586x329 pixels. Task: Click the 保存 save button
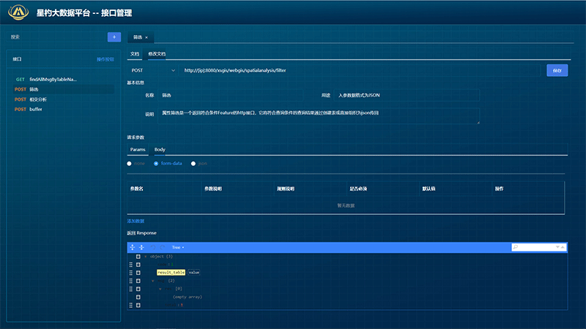[557, 70]
